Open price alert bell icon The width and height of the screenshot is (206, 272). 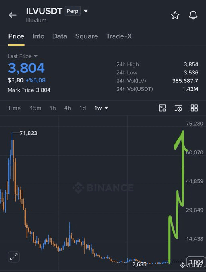pos(193,15)
